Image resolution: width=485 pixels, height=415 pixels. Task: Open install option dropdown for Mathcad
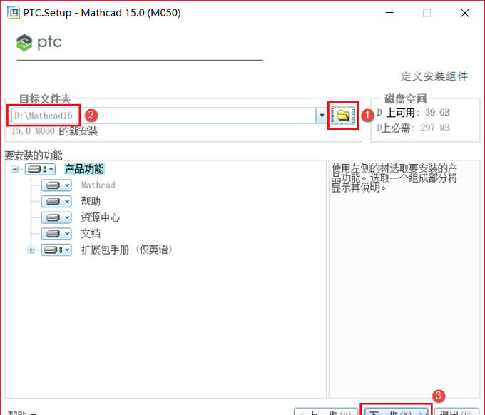pos(56,185)
